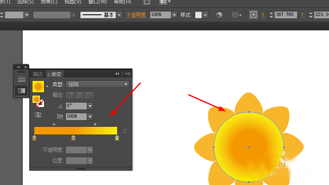Click the aspect ratio 100% field
The height and width of the screenshot is (185, 329).
76,116
